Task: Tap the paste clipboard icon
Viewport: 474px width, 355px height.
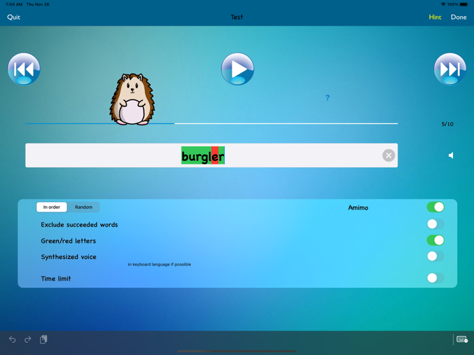Action: click(x=43, y=339)
